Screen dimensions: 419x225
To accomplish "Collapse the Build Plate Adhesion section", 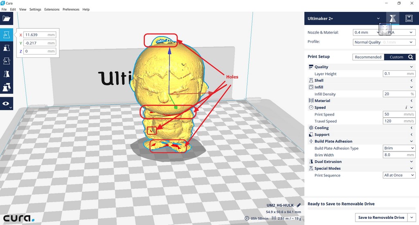I will point(412,141).
